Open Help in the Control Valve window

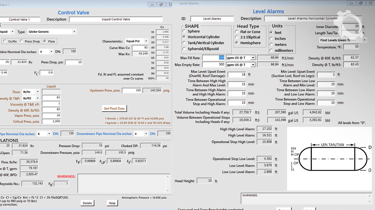pos(112,203)
